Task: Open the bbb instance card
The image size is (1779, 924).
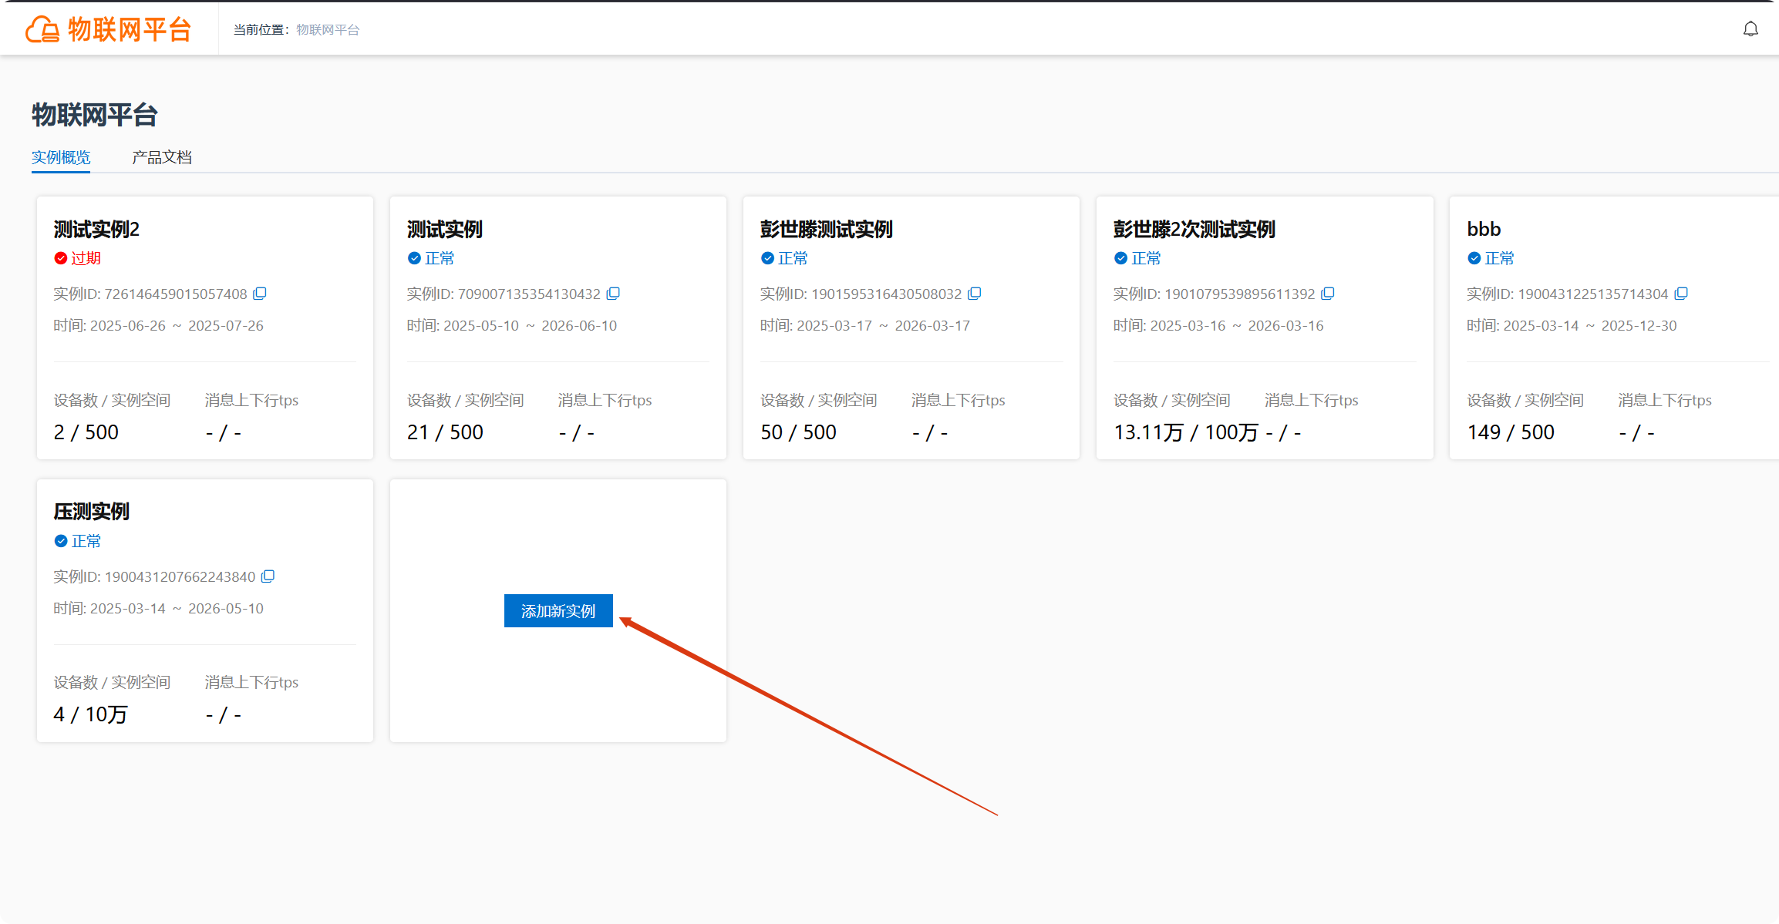Action: pos(1614,328)
